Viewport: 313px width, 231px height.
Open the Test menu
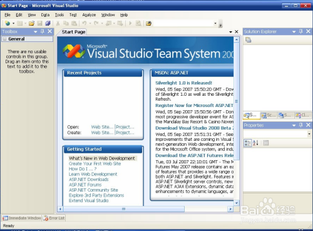click(73, 15)
